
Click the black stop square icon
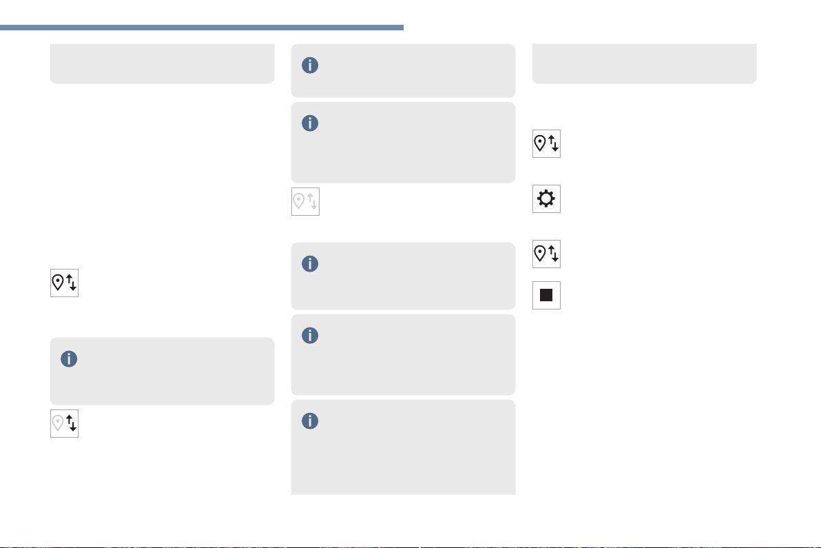point(546,295)
